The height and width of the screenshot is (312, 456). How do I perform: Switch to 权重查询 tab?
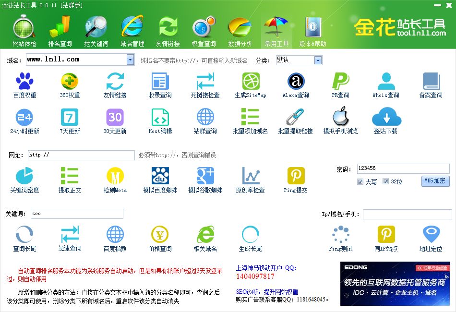pyautogui.click(x=204, y=31)
